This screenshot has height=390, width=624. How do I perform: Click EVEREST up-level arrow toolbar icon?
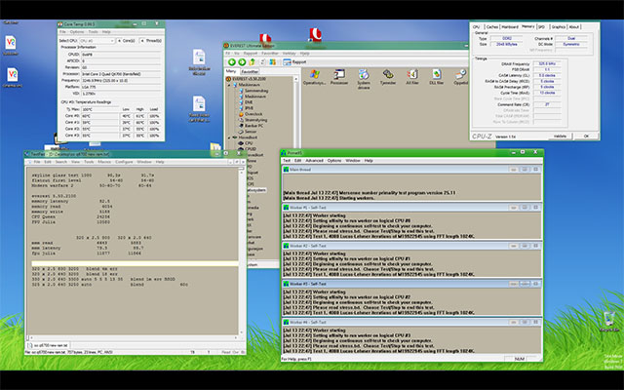pos(252,62)
